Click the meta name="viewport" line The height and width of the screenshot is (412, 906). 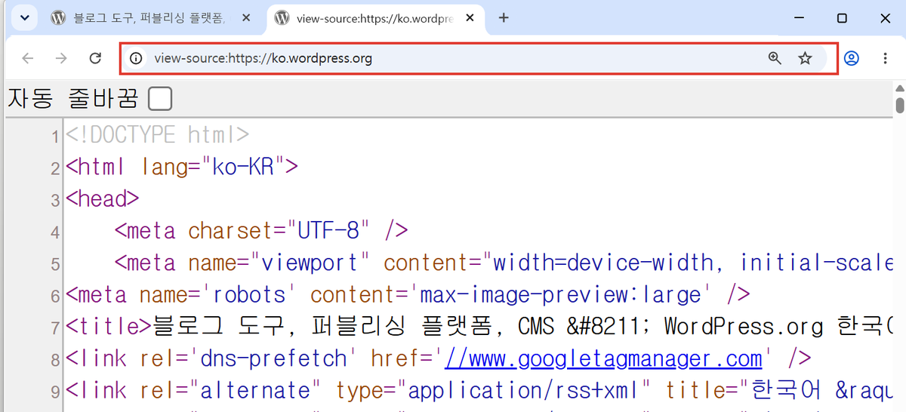pyautogui.click(x=504, y=263)
